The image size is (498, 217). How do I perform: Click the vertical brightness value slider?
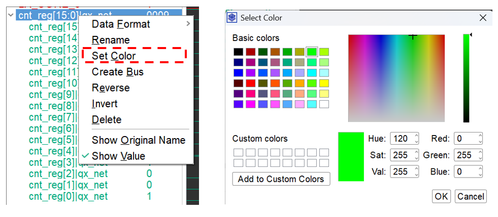click(466, 78)
